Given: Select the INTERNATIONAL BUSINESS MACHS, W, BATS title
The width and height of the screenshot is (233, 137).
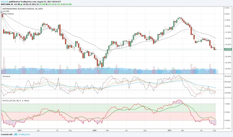Looking at the screenshot, I should [x=22, y=9].
